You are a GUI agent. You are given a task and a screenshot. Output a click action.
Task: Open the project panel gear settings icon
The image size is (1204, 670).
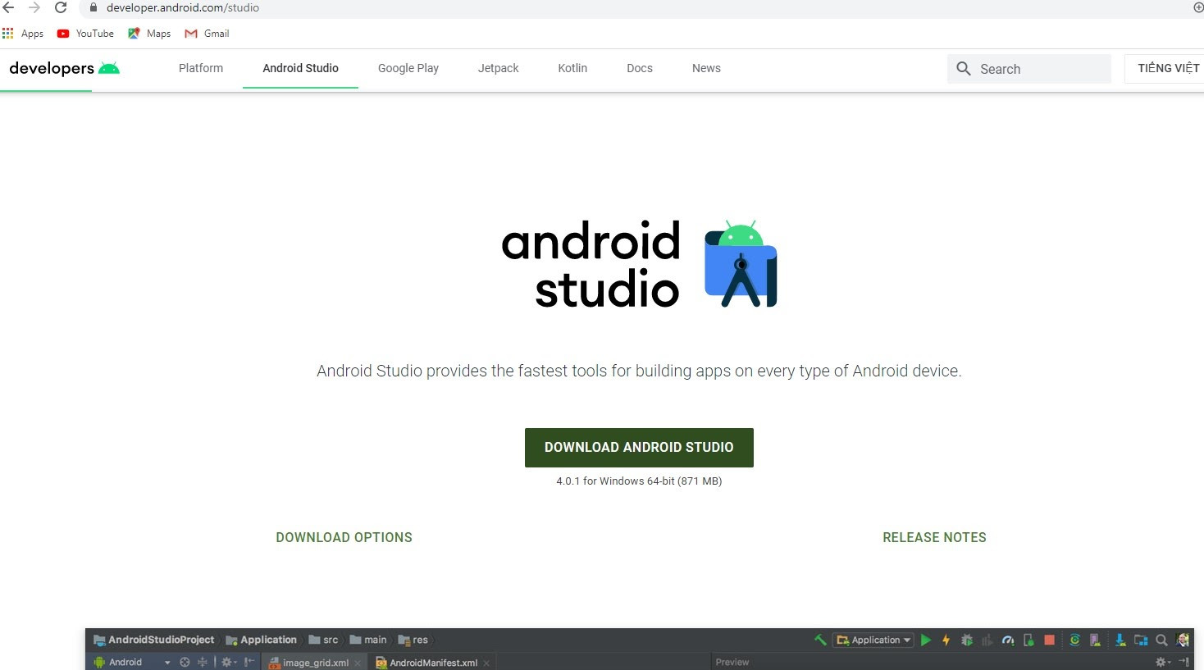(228, 663)
